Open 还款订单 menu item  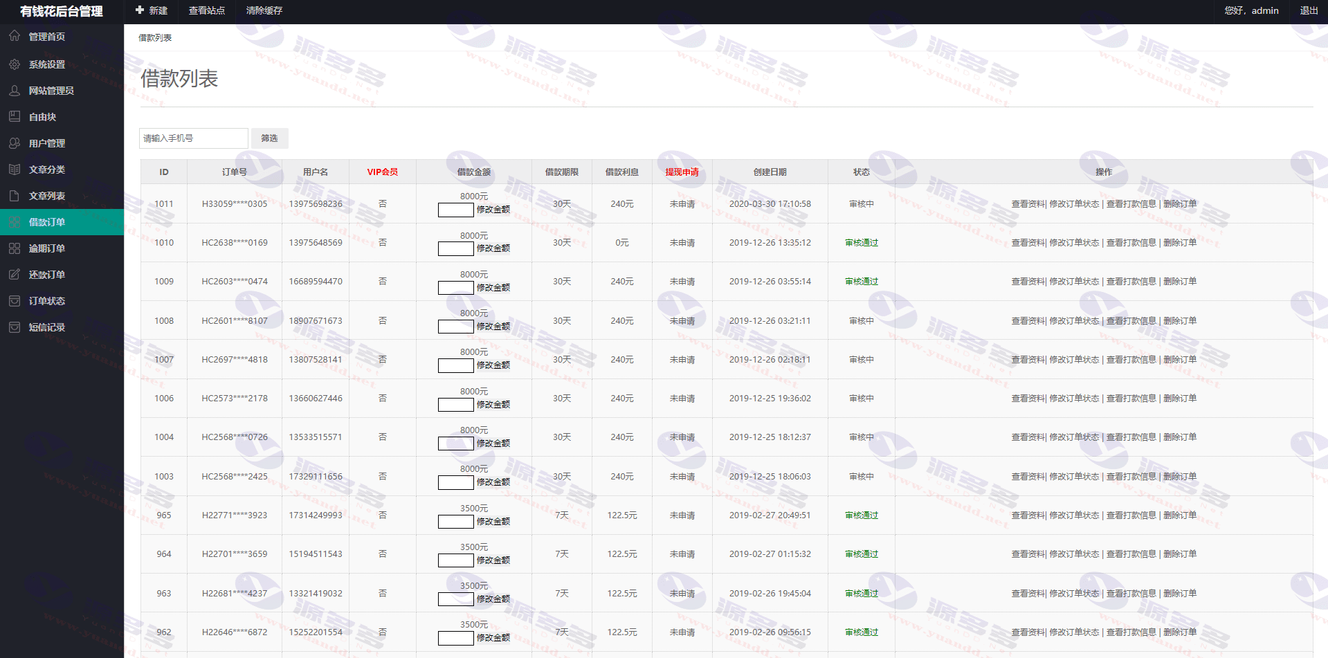coord(47,275)
